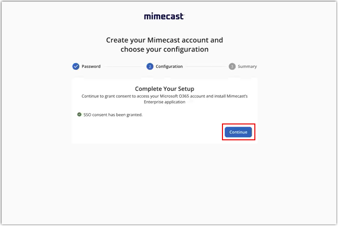The image size is (338, 226).
Task: Click the blue checkmark inside the Password indicator
Action: 76,66
